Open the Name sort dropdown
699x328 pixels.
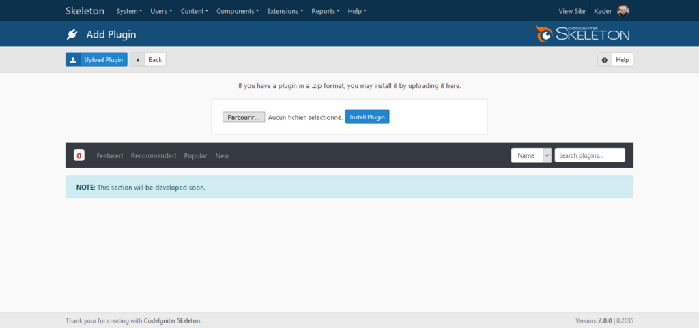point(531,155)
